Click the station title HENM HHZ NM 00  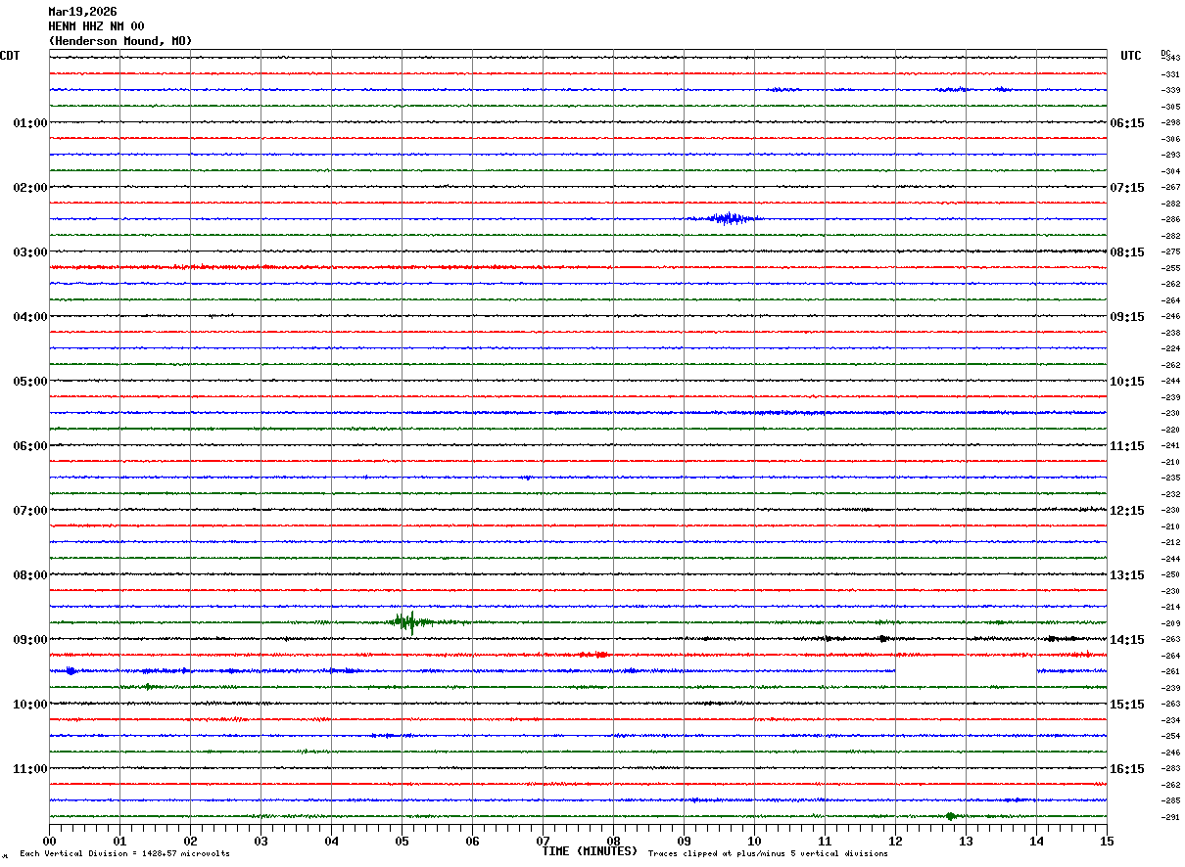(x=96, y=26)
